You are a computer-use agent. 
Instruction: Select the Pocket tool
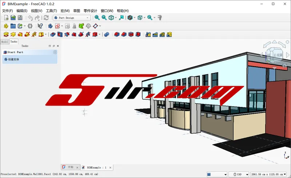pyautogui.click(x=53, y=34)
